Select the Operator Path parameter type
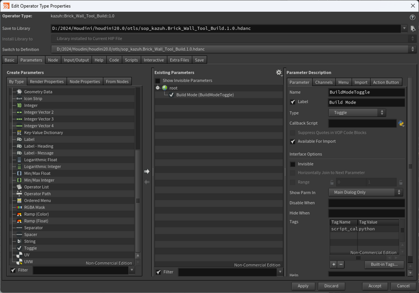The height and width of the screenshot is (293, 419). click(x=37, y=194)
